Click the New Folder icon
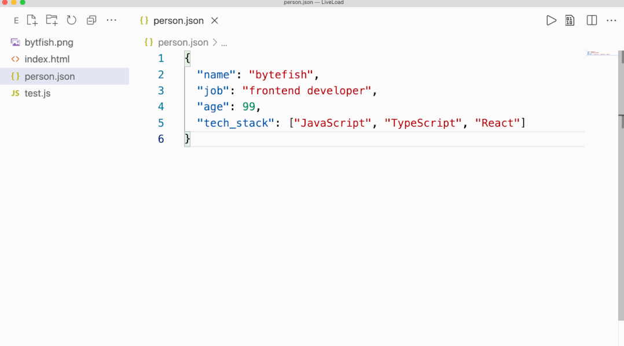The image size is (624, 346). coord(52,20)
